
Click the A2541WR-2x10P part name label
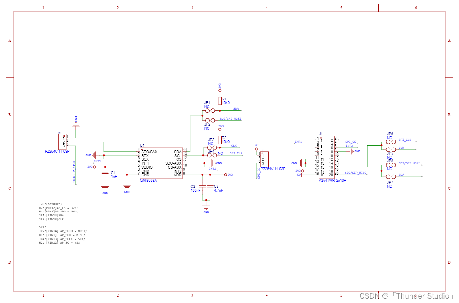332,181
